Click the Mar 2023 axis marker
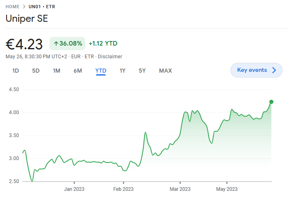Image resolution: width=289 pixels, height=197 pixels. 180,189
